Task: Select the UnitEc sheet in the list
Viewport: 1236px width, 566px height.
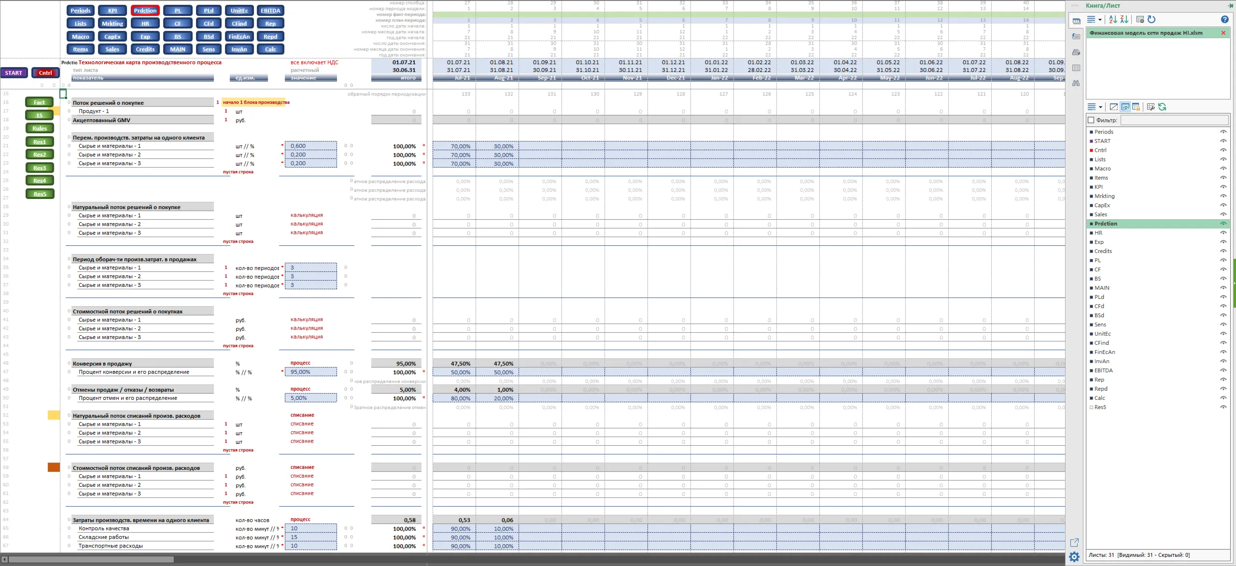Action: (1102, 334)
